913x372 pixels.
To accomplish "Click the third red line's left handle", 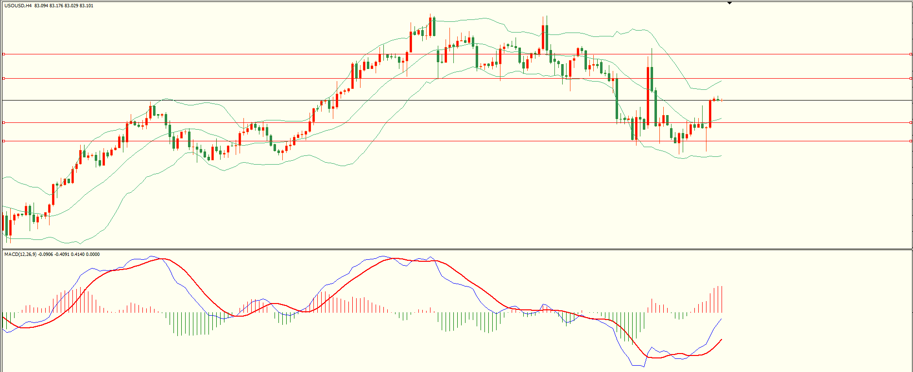I will (4, 123).
